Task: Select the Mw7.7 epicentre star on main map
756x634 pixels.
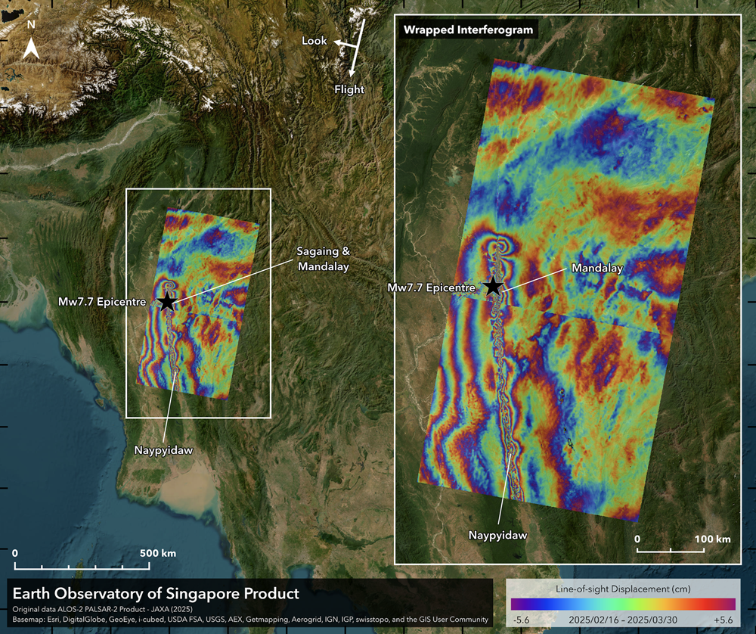Action: pos(168,301)
